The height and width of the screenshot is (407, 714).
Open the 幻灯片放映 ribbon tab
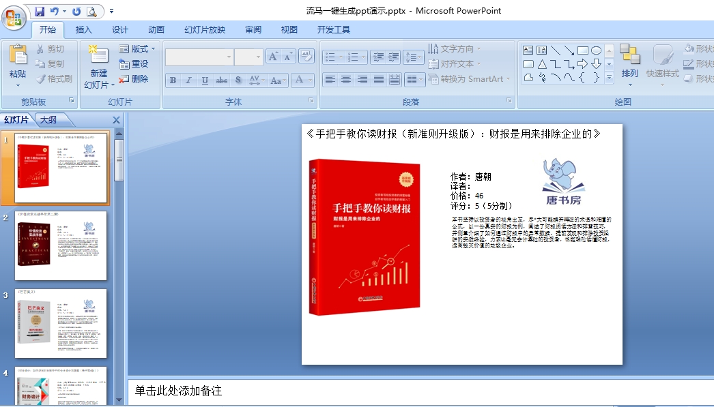pos(205,29)
